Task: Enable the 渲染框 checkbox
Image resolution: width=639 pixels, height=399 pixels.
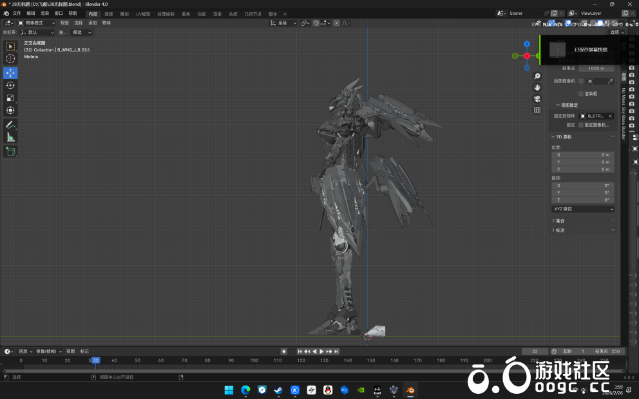Action: [x=581, y=93]
